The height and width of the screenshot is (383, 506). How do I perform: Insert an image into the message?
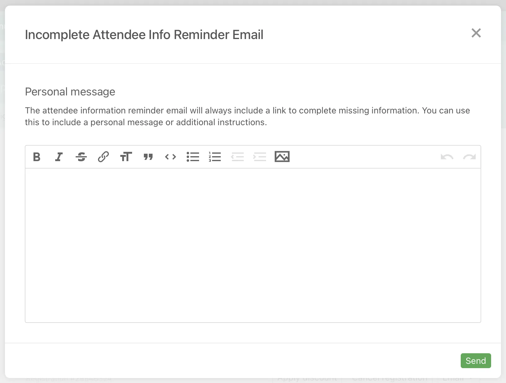click(282, 157)
